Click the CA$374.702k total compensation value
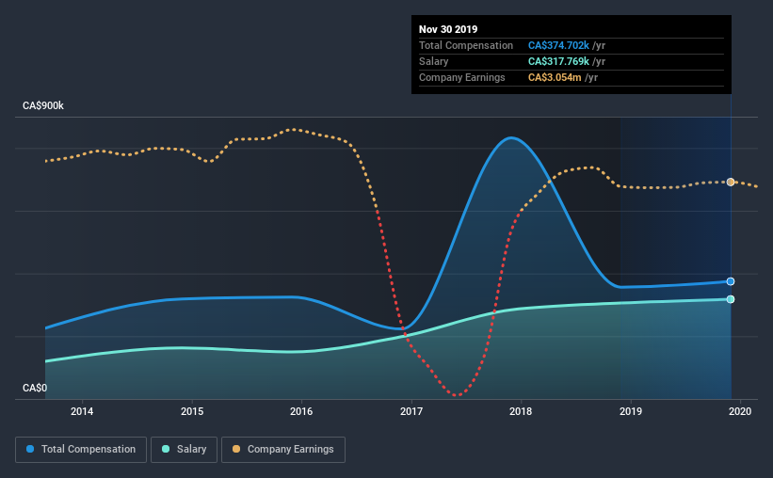Viewport: 773px width, 478px height. [558, 45]
